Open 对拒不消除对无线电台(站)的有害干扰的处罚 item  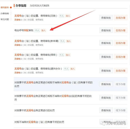point(39,122)
